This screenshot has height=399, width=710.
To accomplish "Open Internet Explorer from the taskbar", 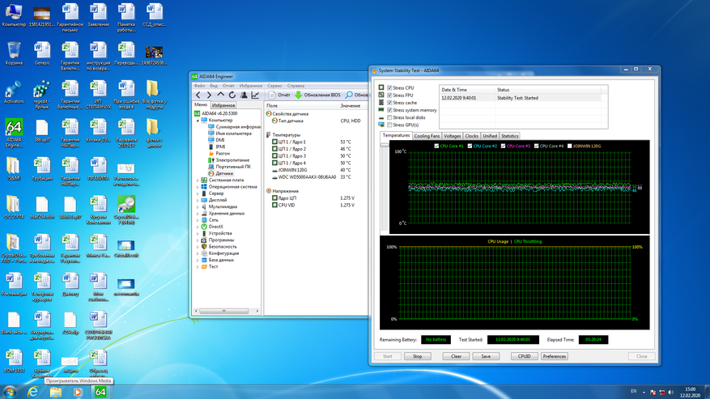I will [33, 392].
